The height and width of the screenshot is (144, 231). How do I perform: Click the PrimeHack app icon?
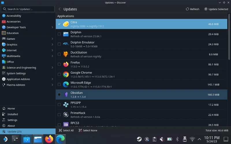(x=66, y=115)
